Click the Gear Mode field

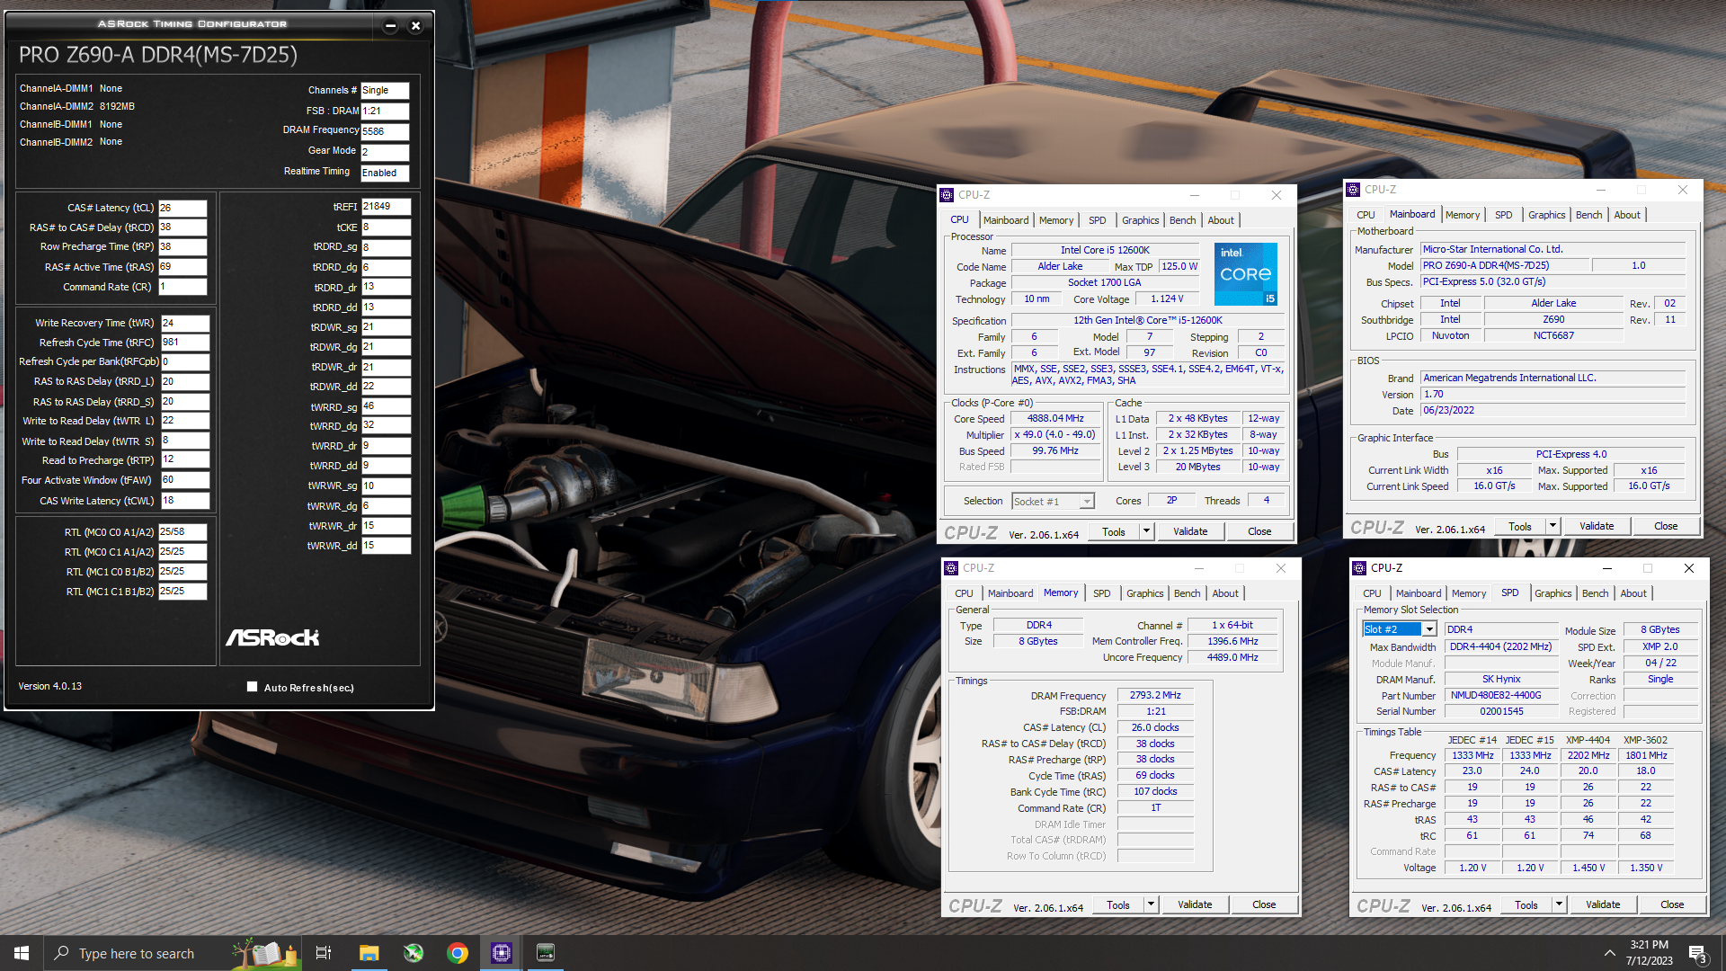385,152
